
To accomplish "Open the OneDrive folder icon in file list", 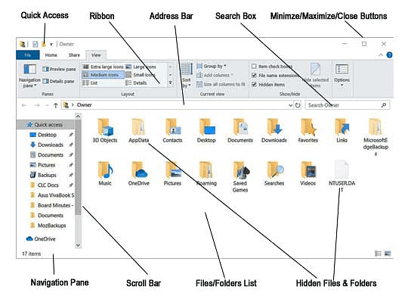I will pos(139,174).
